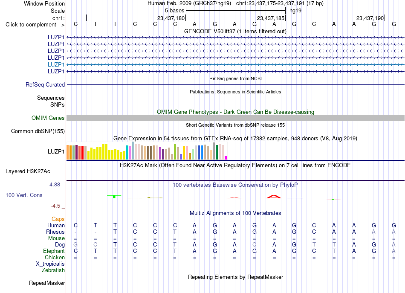Click the Rhesus alignment row label
Viewport: 405px width, 293px height.
click(55, 232)
